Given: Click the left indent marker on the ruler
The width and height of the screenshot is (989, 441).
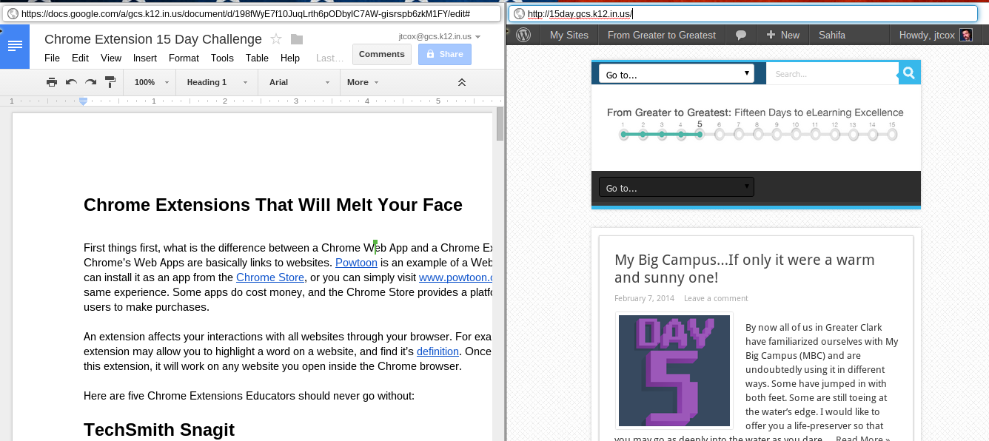Looking at the screenshot, I should coord(83,101).
